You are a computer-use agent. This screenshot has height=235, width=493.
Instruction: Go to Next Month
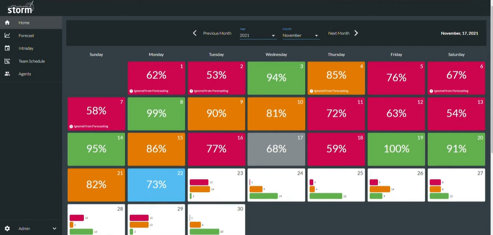(x=339, y=33)
